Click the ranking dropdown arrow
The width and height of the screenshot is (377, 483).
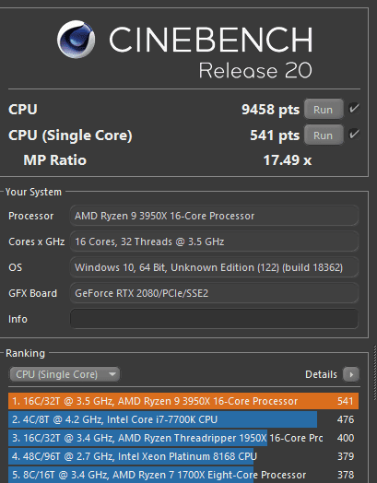click(112, 374)
